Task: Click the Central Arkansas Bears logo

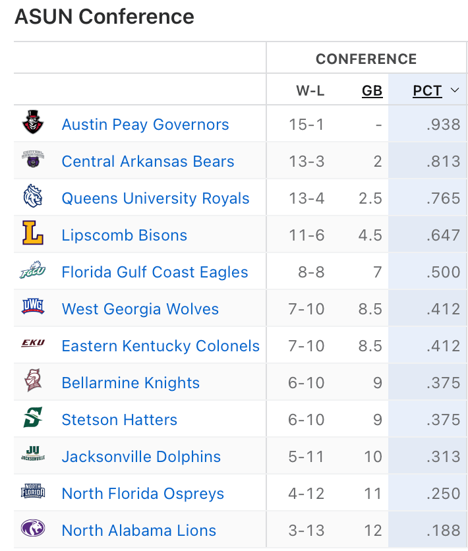Action: tap(33, 160)
